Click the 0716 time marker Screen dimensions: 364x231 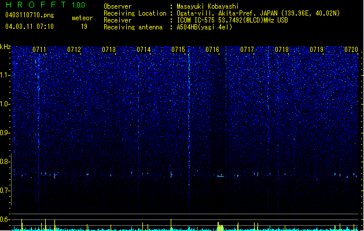pos(212,50)
